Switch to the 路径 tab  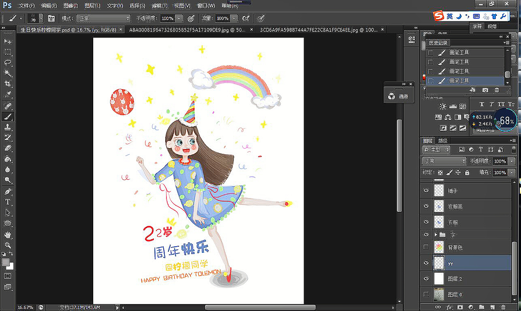click(442, 140)
